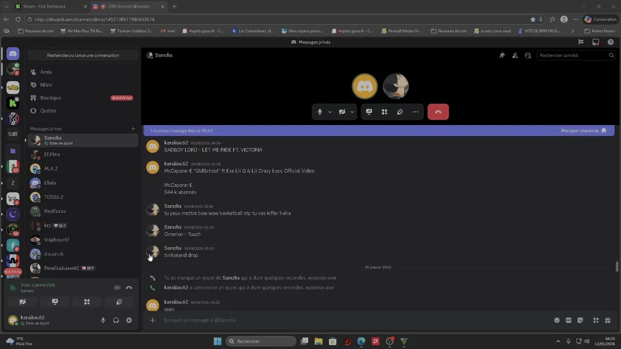This screenshot has height=349, width=621.
Task: Mute microphone in call controls
Action: pos(320,111)
